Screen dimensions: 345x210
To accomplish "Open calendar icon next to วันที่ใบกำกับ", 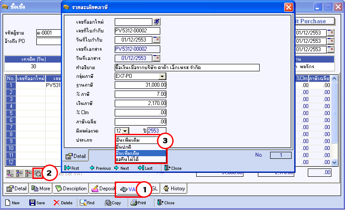I will pos(156,40).
